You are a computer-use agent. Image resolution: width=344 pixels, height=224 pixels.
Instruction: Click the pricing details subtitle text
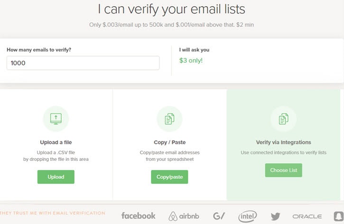coord(172,25)
